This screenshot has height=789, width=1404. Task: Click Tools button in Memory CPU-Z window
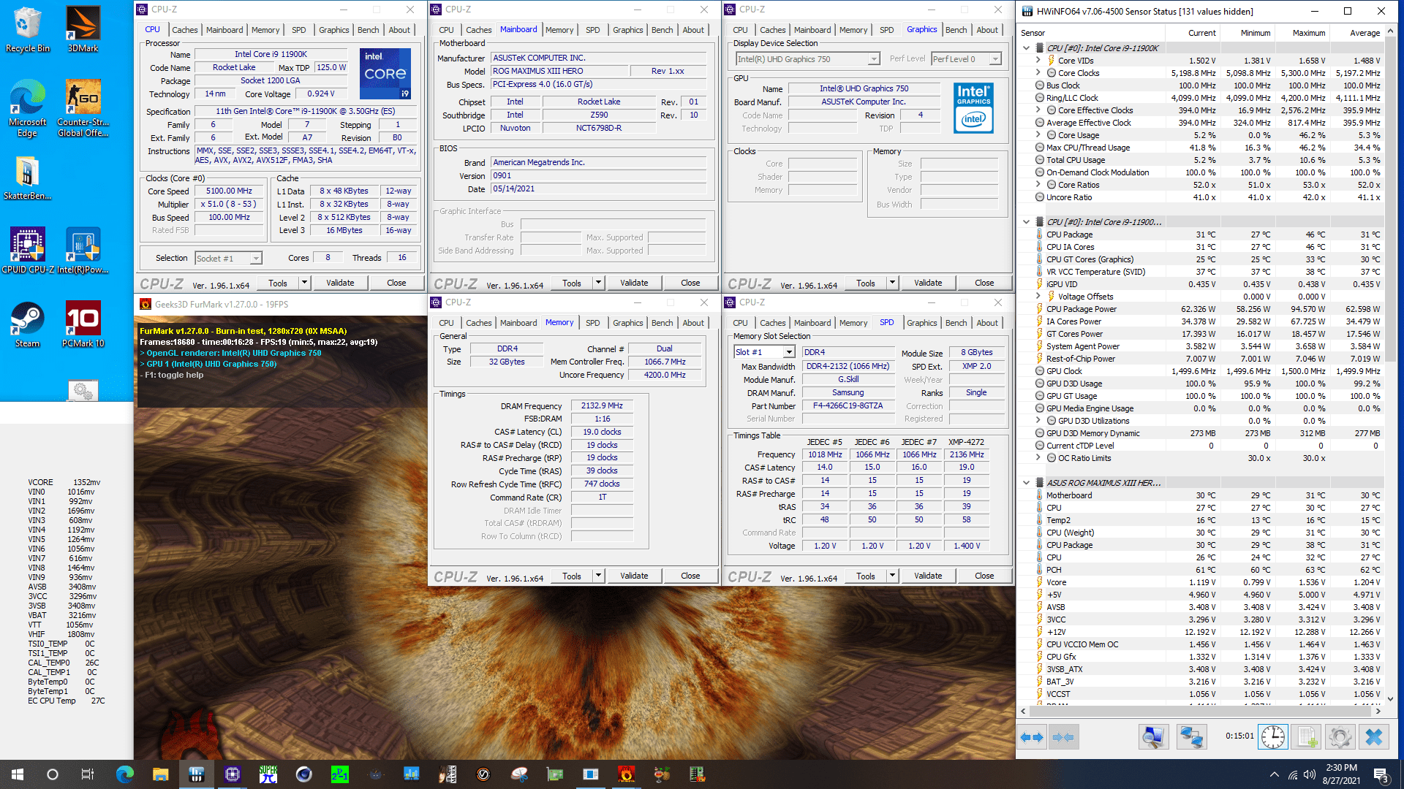tap(572, 576)
